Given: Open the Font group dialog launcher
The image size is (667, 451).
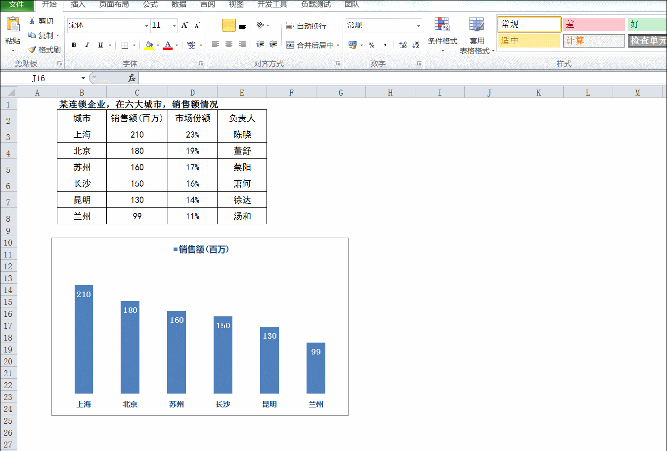Looking at the screenshot, I should tap(201, 63).
